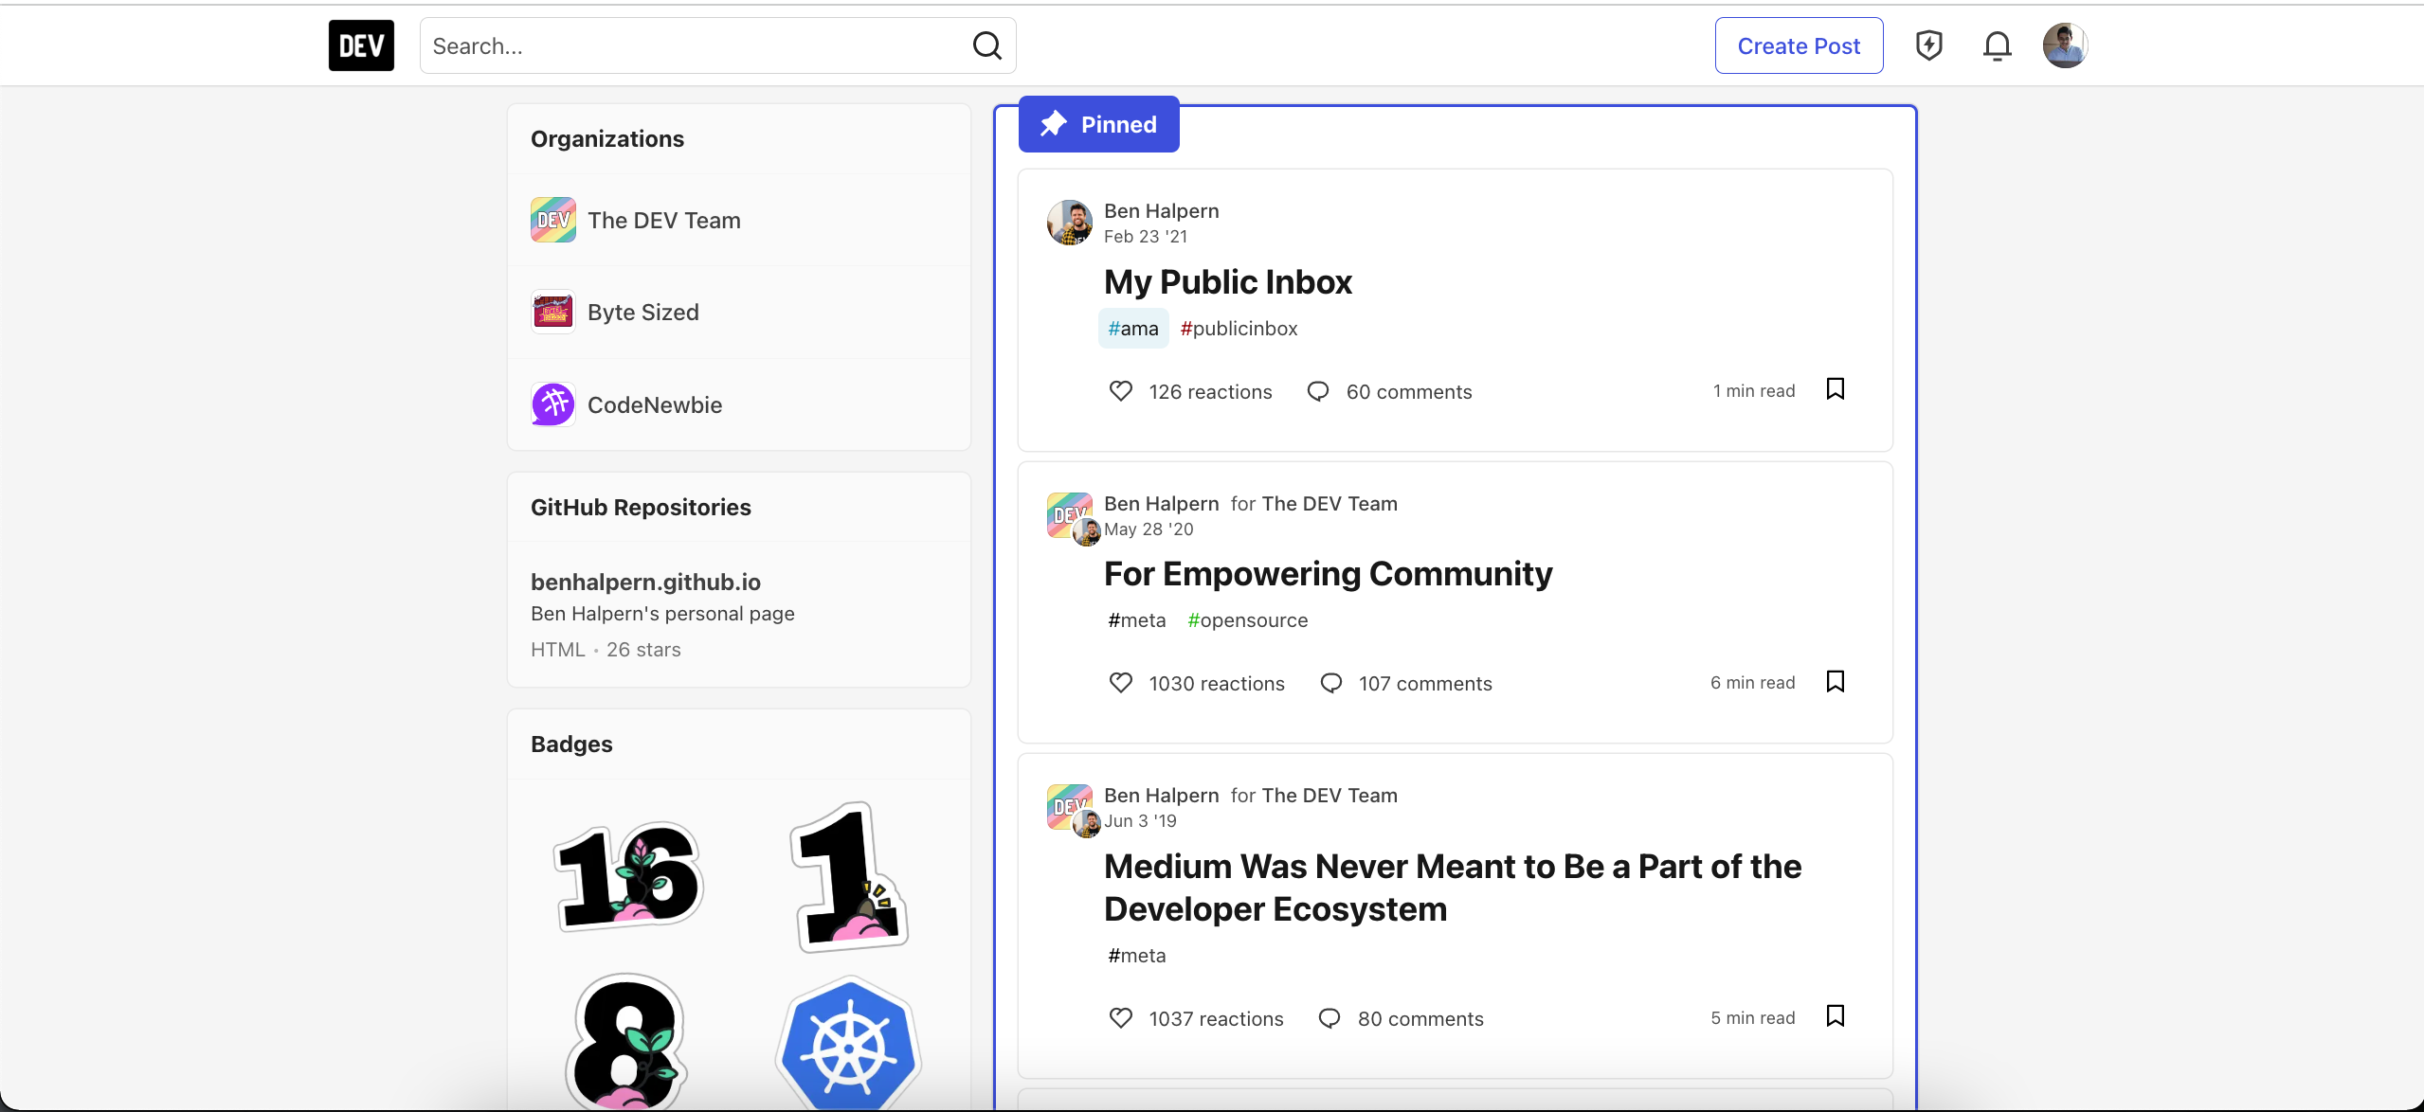Open the benhalpern.github.io repository
Viewport: 2424px width, 1112px height.
tap(645, 581)
